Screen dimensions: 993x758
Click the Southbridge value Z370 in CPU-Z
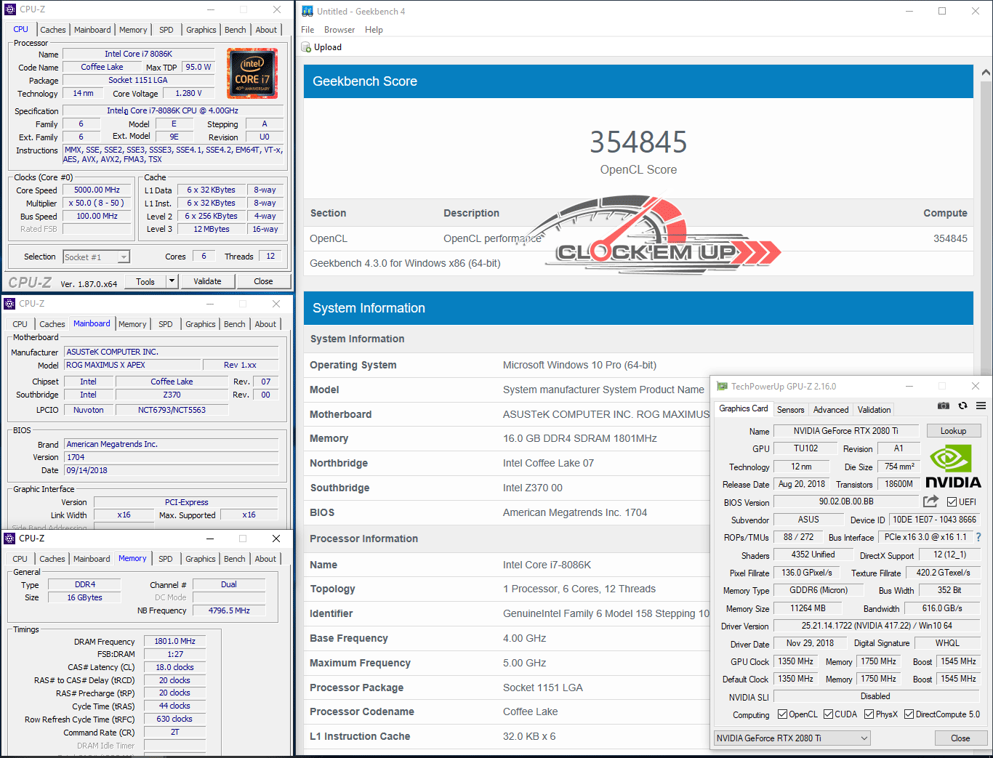[x=172, y=395]
